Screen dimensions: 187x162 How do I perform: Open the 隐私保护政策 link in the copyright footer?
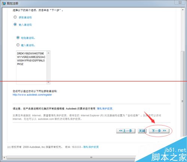[91, 147]
